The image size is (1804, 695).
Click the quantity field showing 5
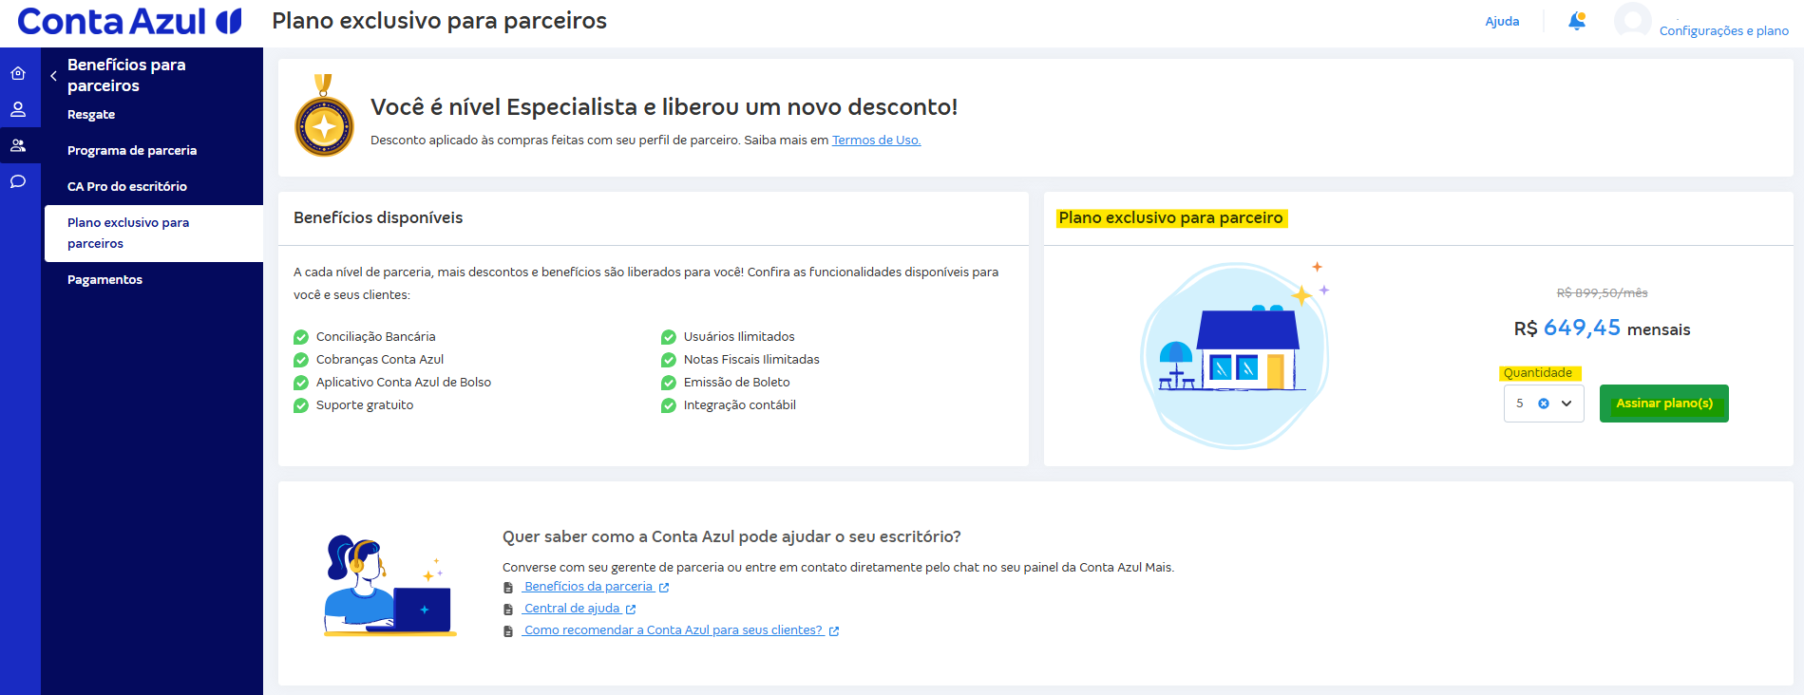[1544, 404]
